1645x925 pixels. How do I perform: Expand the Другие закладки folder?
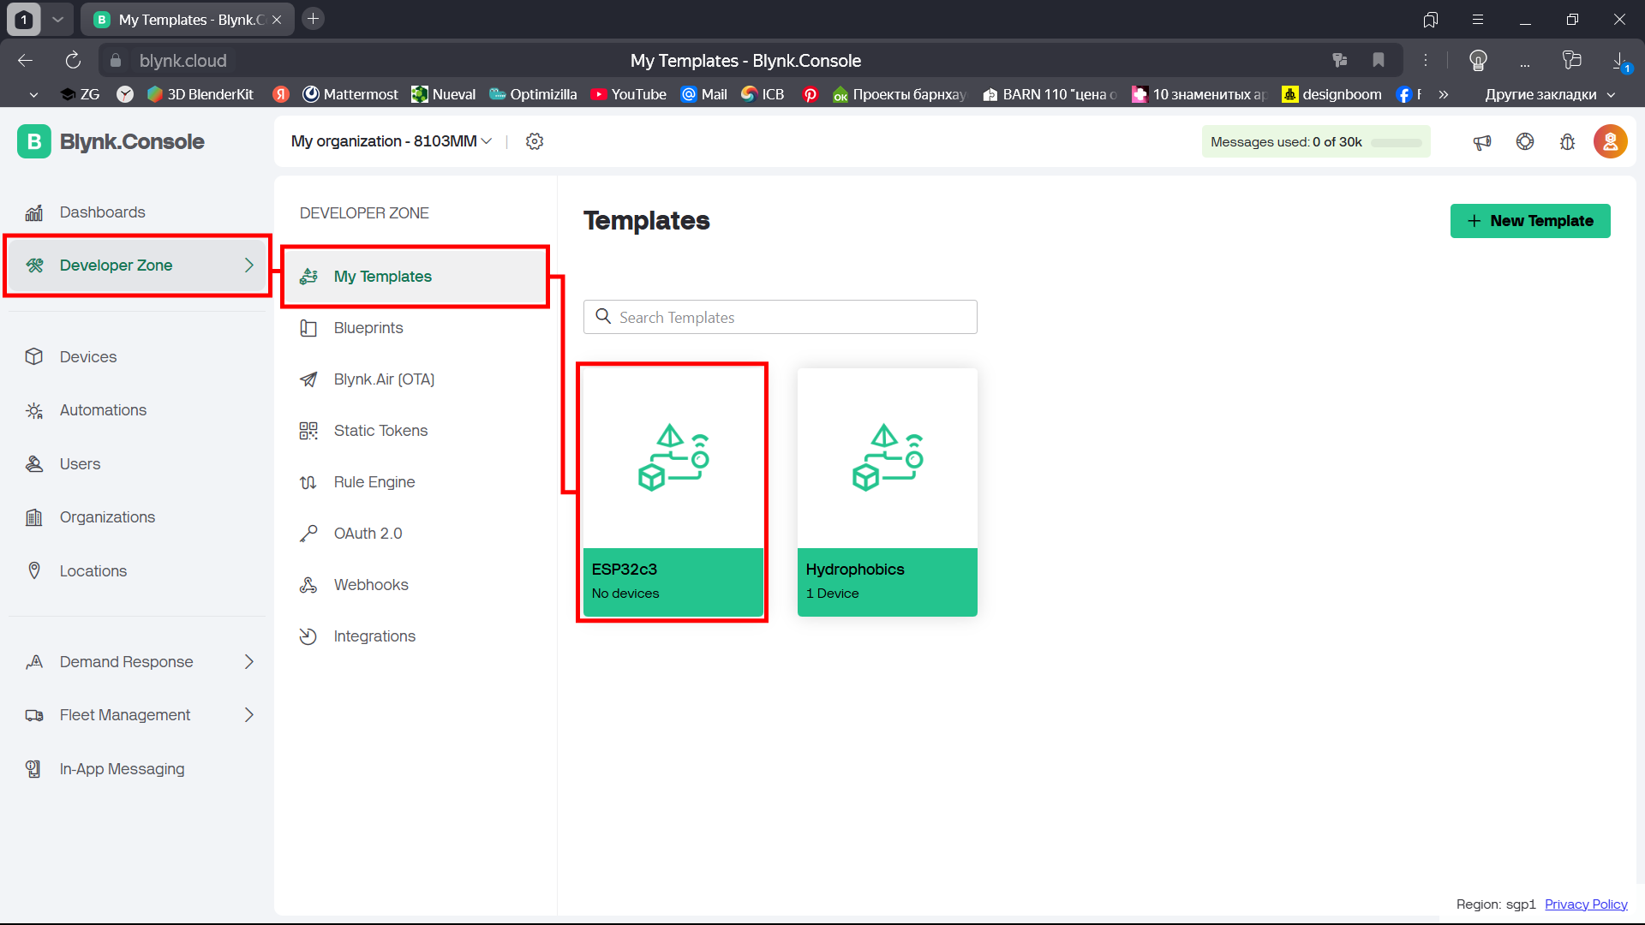click(1549, 94)
